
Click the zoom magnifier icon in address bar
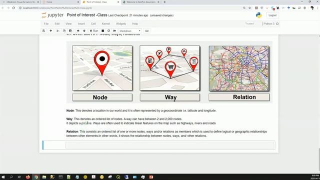pos(244,8)
